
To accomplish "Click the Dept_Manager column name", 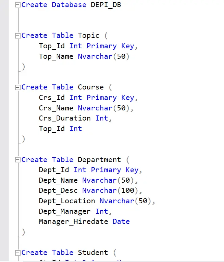I will (x=65, y=212).
